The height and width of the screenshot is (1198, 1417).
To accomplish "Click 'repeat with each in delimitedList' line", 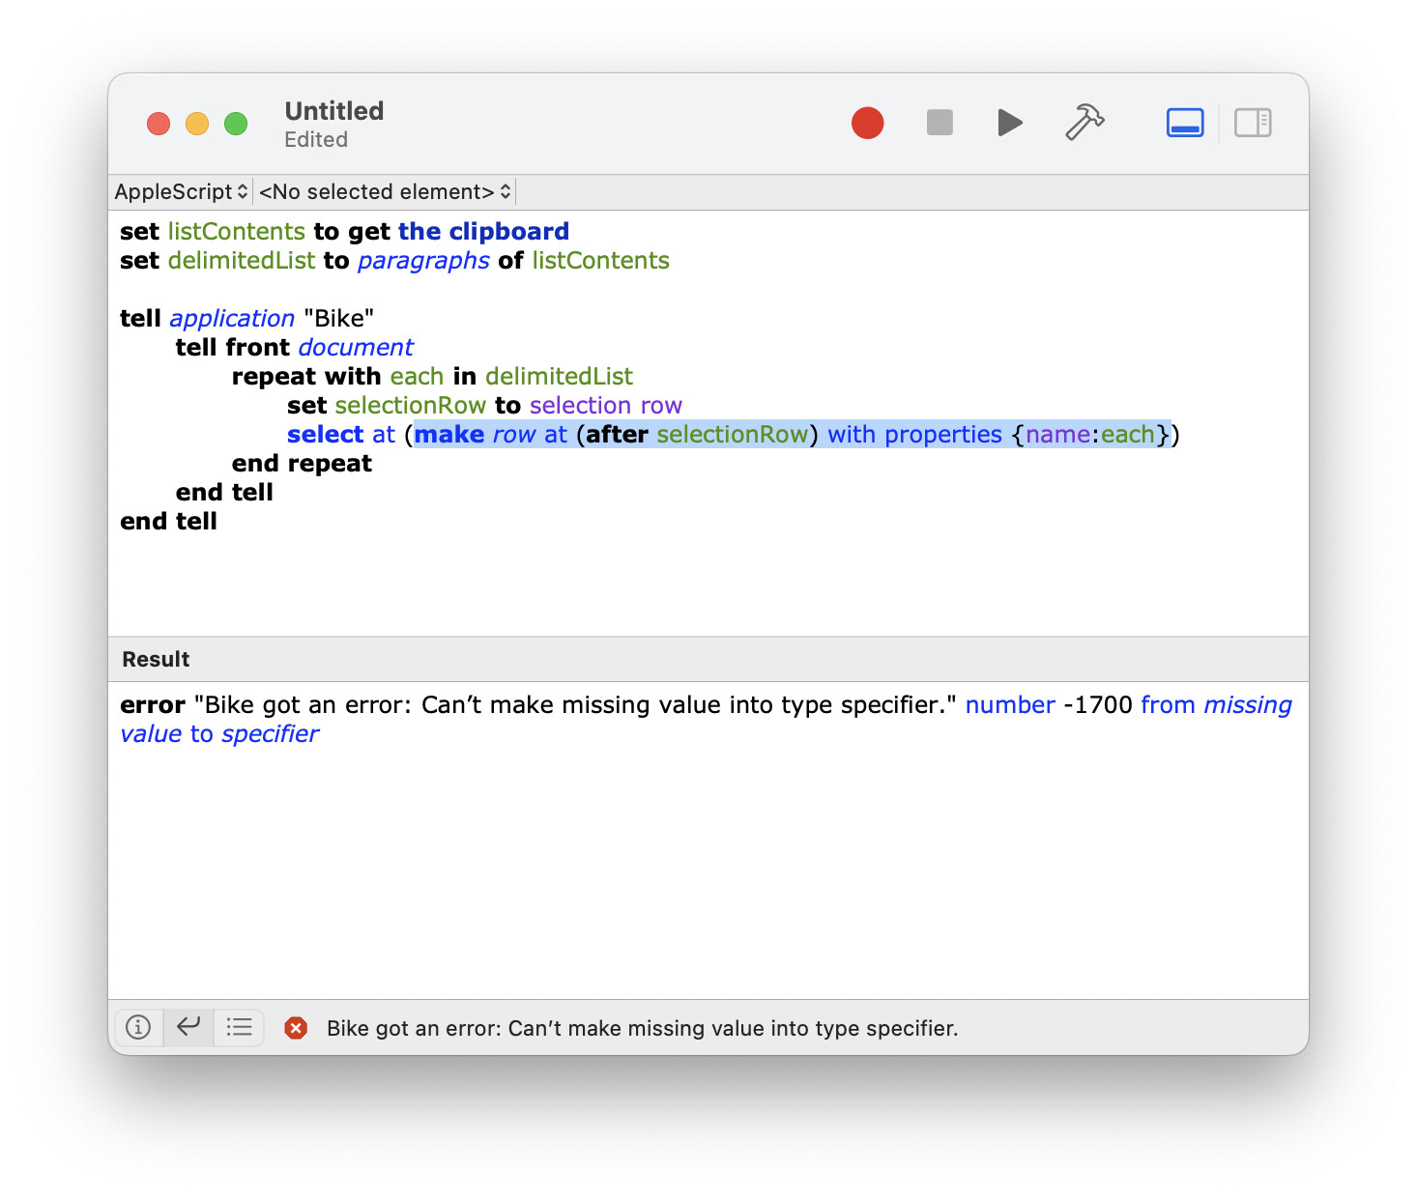I will click(432, 377).
